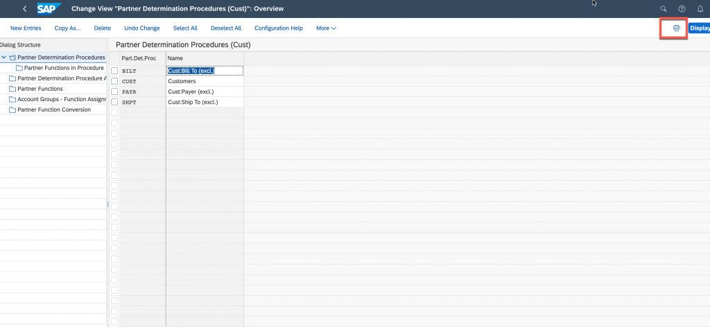
Task: Open Configuration Help
Action: (279, 28)
